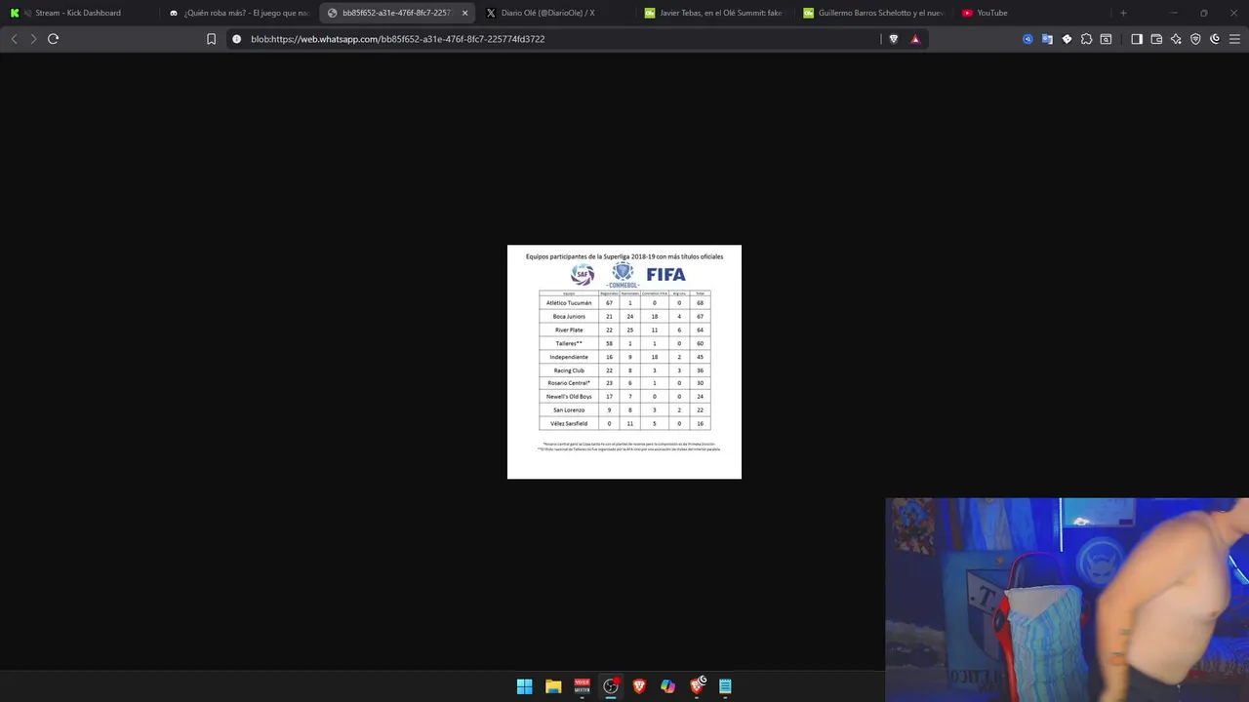Click the Superliga titles table image
This screenshot has height=702, width=1249.
click(624, 362)
